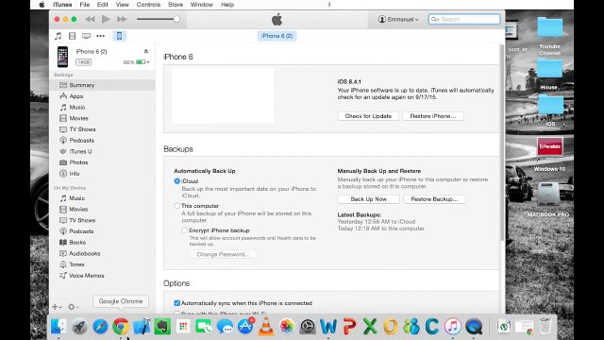Open Music under On My Device
Viewport: 604px width, 340px height.
tap(76, 198)
